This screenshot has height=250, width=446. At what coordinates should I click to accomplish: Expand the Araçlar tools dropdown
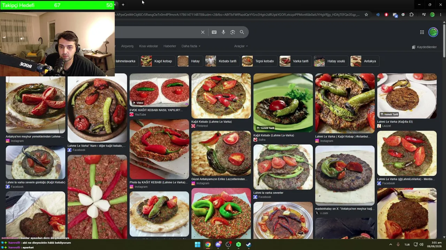[241, 46]
